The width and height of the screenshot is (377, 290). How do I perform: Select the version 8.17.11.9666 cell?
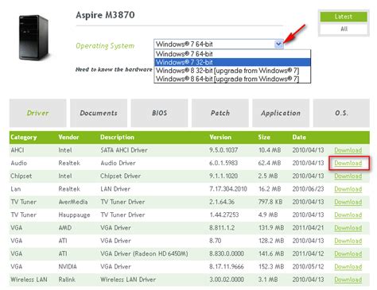pyautogui.click(x=227, y=267)
